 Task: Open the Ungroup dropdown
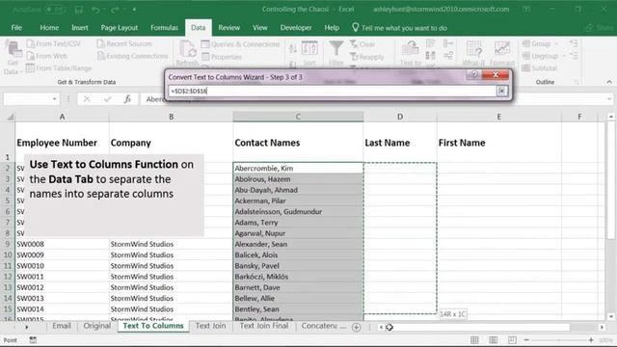coord(564,56)
